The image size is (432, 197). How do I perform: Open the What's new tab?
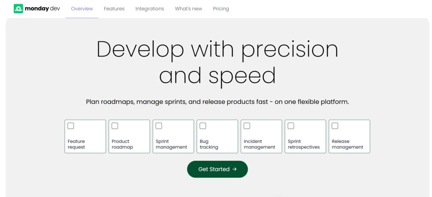click(x=188, y=8)
